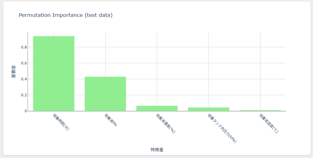Select the 培養液PH bar in chart

tap(105, 94)
